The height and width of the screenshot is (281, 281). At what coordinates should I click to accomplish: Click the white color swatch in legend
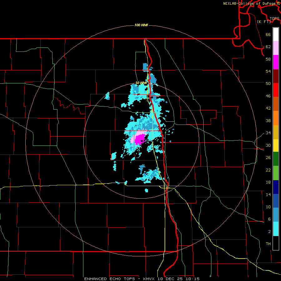(x=276, y=34)
